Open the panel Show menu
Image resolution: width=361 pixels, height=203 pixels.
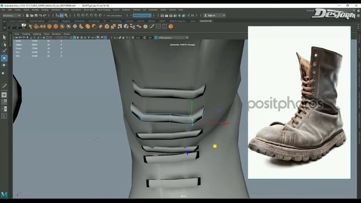click(x=46, y=34)
